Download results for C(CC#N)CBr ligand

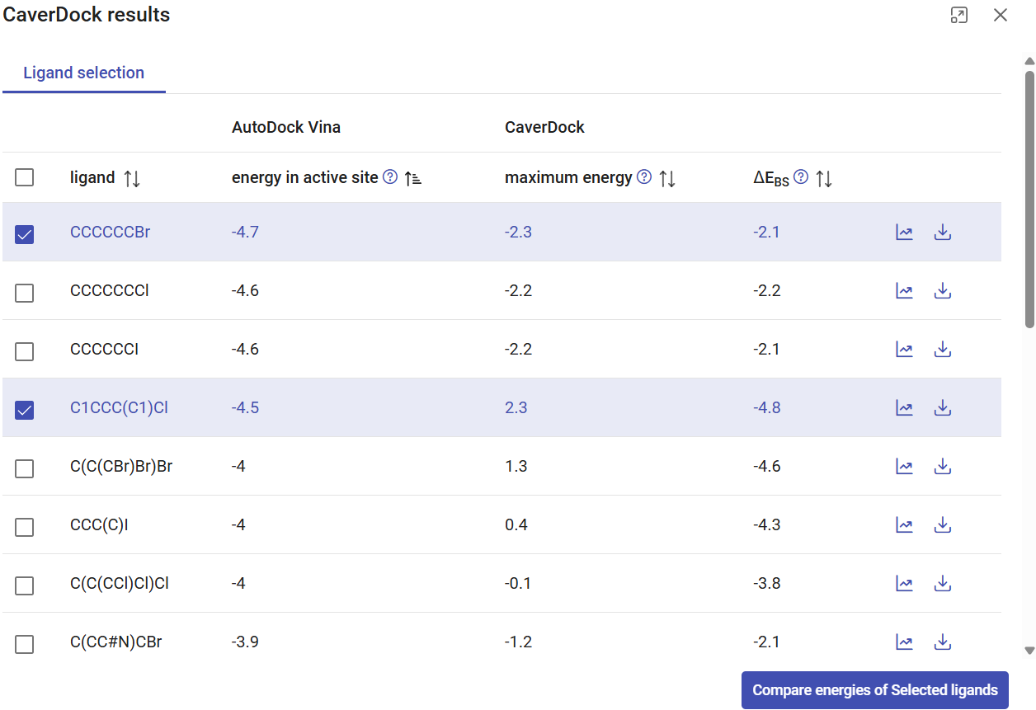[x=943, y=642]
